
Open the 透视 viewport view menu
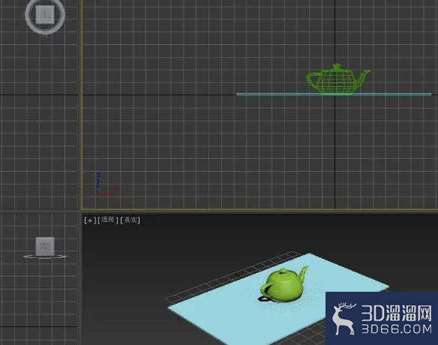click(x=108, y=220)
